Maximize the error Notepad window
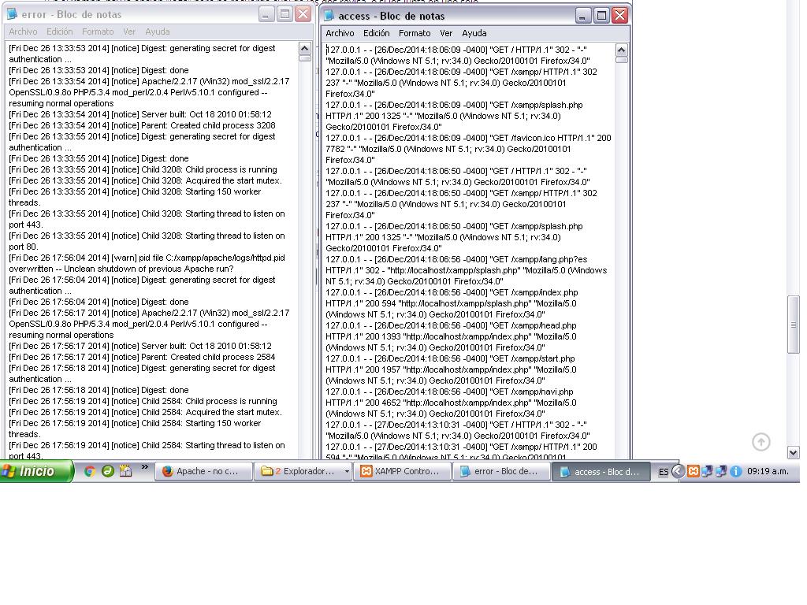 pos(284,14)
